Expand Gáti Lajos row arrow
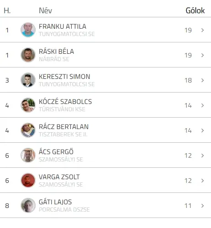 point(202,206)
